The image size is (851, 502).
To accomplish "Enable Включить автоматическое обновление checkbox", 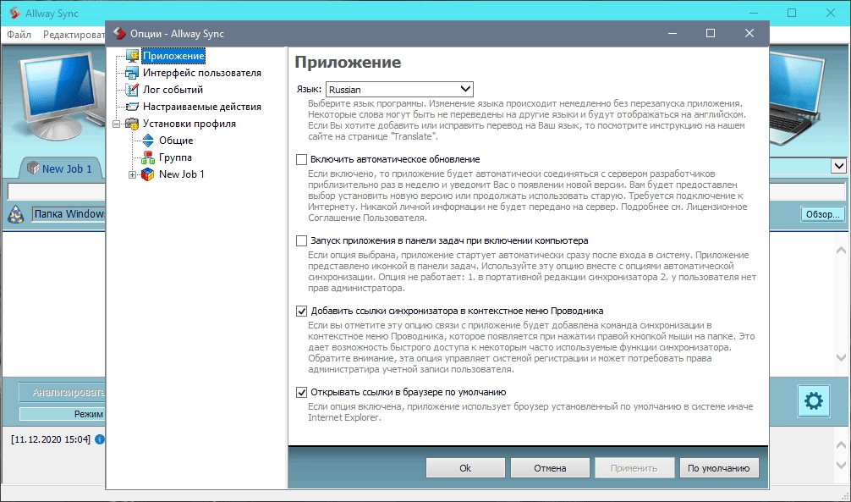I will pyautogui.click(x=301, y=160).
